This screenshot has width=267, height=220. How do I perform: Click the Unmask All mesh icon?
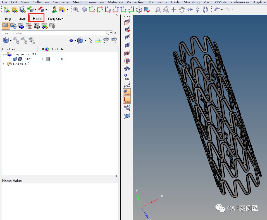click(x=127, y=45)
